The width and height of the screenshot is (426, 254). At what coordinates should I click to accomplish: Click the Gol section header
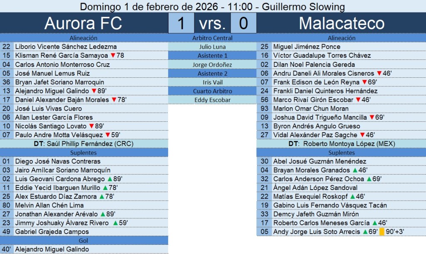84,241
